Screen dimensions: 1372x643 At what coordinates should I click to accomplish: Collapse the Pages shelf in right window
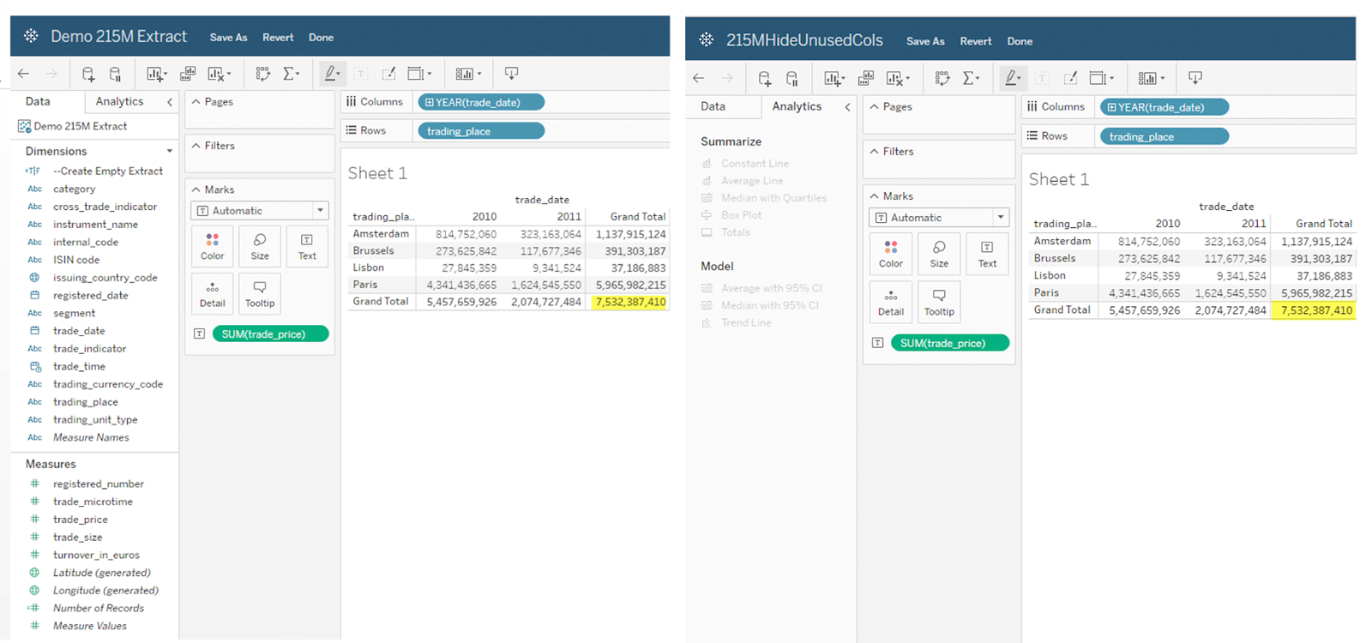coord(875,107)
